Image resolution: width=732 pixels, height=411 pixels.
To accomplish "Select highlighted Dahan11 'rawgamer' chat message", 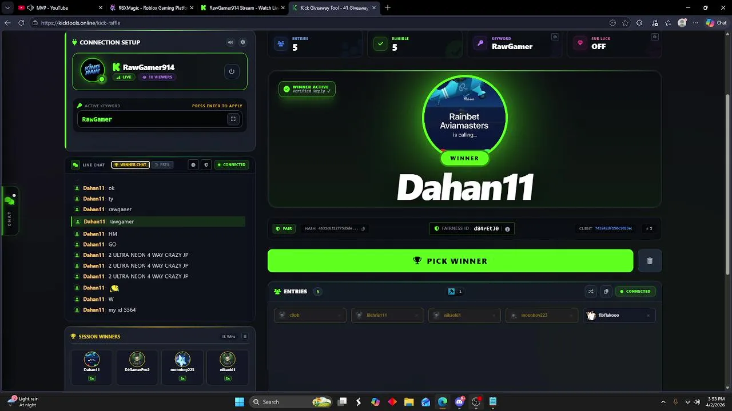I will (x=158, y=221).
